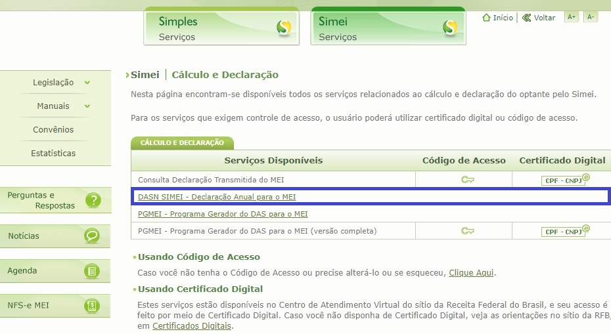Screen dimensions: 611x334
Task: Click the speech bubble Notícias icon
Action: [x=92, y=236]
